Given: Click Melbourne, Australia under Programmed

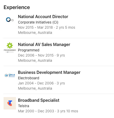Looking at the screenshot, I should click(35, 61).
